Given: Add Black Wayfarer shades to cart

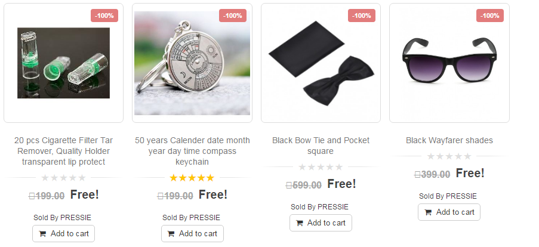Looking at the screenshot, I should tap(449, 212).
